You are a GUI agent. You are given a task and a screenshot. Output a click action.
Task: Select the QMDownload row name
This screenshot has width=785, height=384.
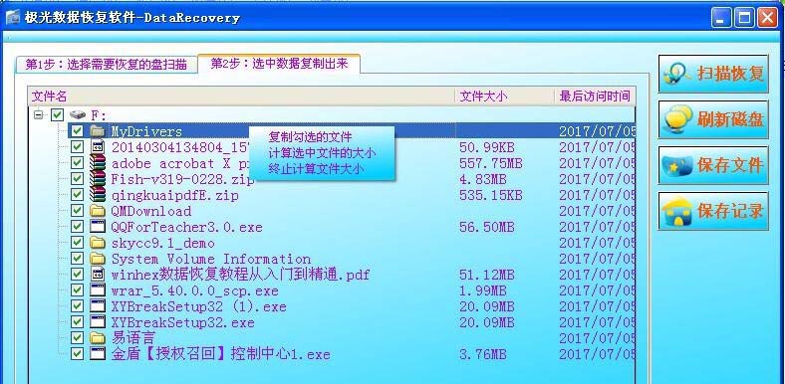[150, 211]
